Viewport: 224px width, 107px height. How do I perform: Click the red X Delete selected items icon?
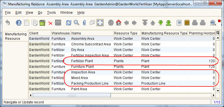tap(50, 23)
